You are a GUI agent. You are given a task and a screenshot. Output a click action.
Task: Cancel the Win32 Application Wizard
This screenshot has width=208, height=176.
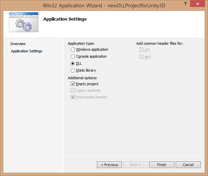188,165
